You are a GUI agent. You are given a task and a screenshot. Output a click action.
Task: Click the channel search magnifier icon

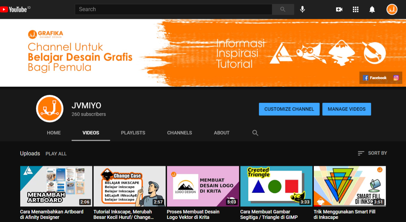pyautogui.click(x=255, y=133)
